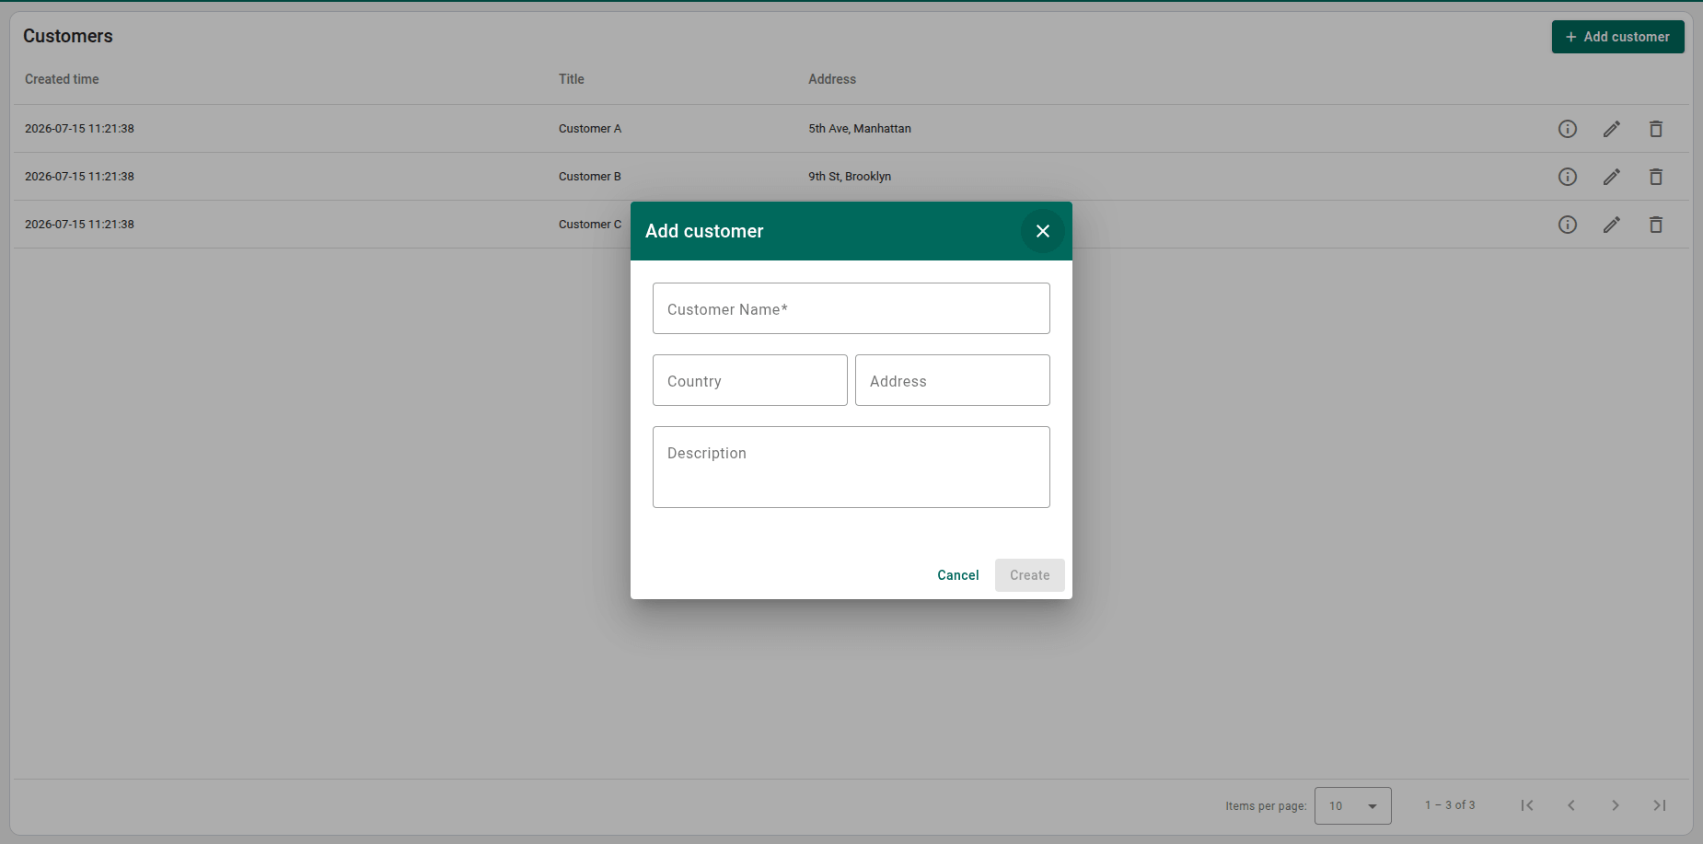The width and height of the screenshot is (1703, 844).
Task: Open details info for Customer C
Action: 1568,225
